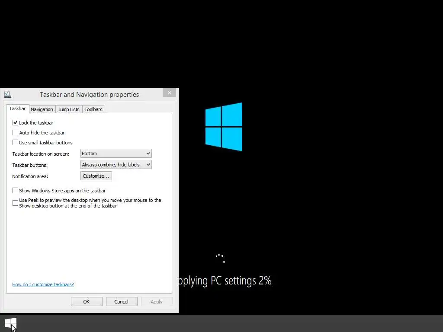
Task: Click Customize notification area button
Action: point(96,176)
